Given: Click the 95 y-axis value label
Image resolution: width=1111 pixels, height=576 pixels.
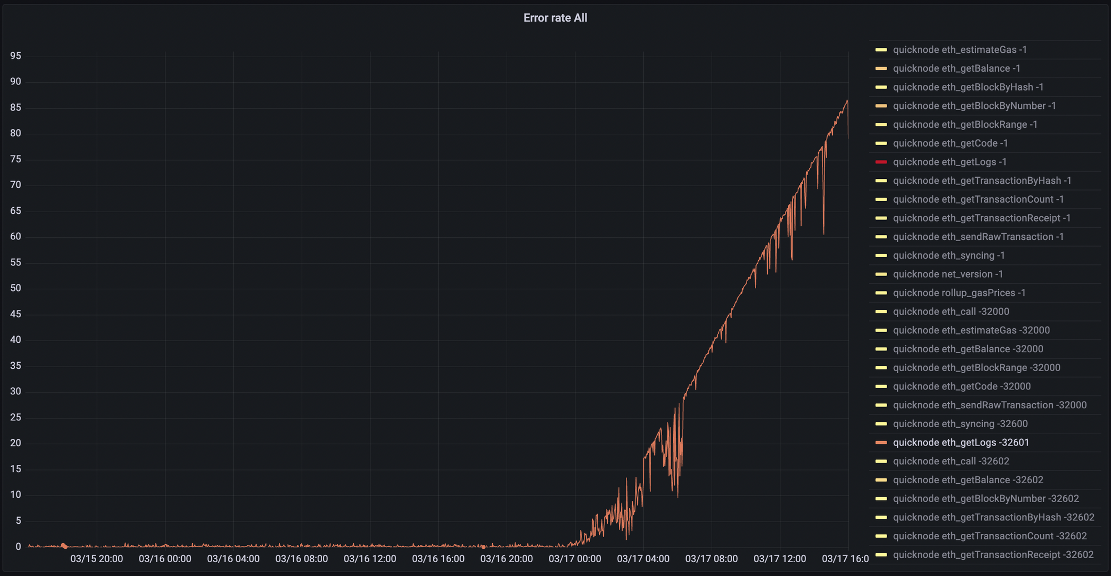Looking at the screenshot, I should click(16, 56).
